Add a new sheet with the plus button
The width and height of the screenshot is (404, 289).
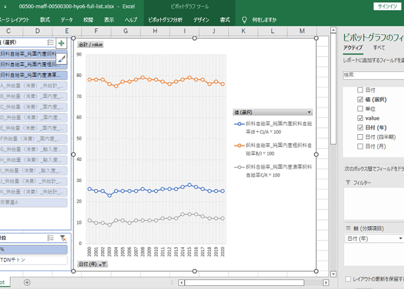[x=27, y=282]
